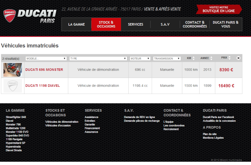Open footer link Assistance
251x165 pixels.
tap(91, 117)
